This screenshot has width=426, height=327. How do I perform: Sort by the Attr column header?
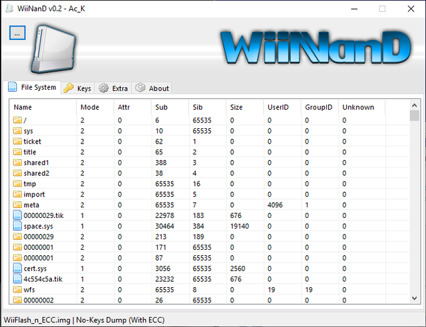click(132, 107)
